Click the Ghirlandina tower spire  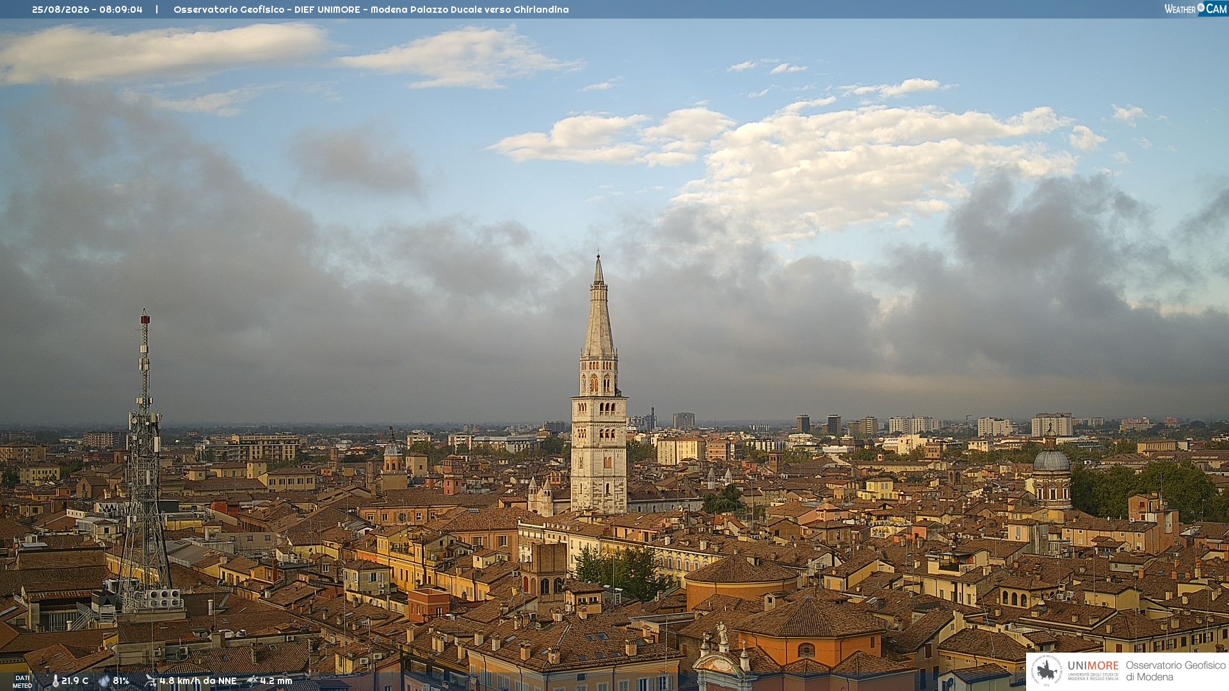point(598,306)
